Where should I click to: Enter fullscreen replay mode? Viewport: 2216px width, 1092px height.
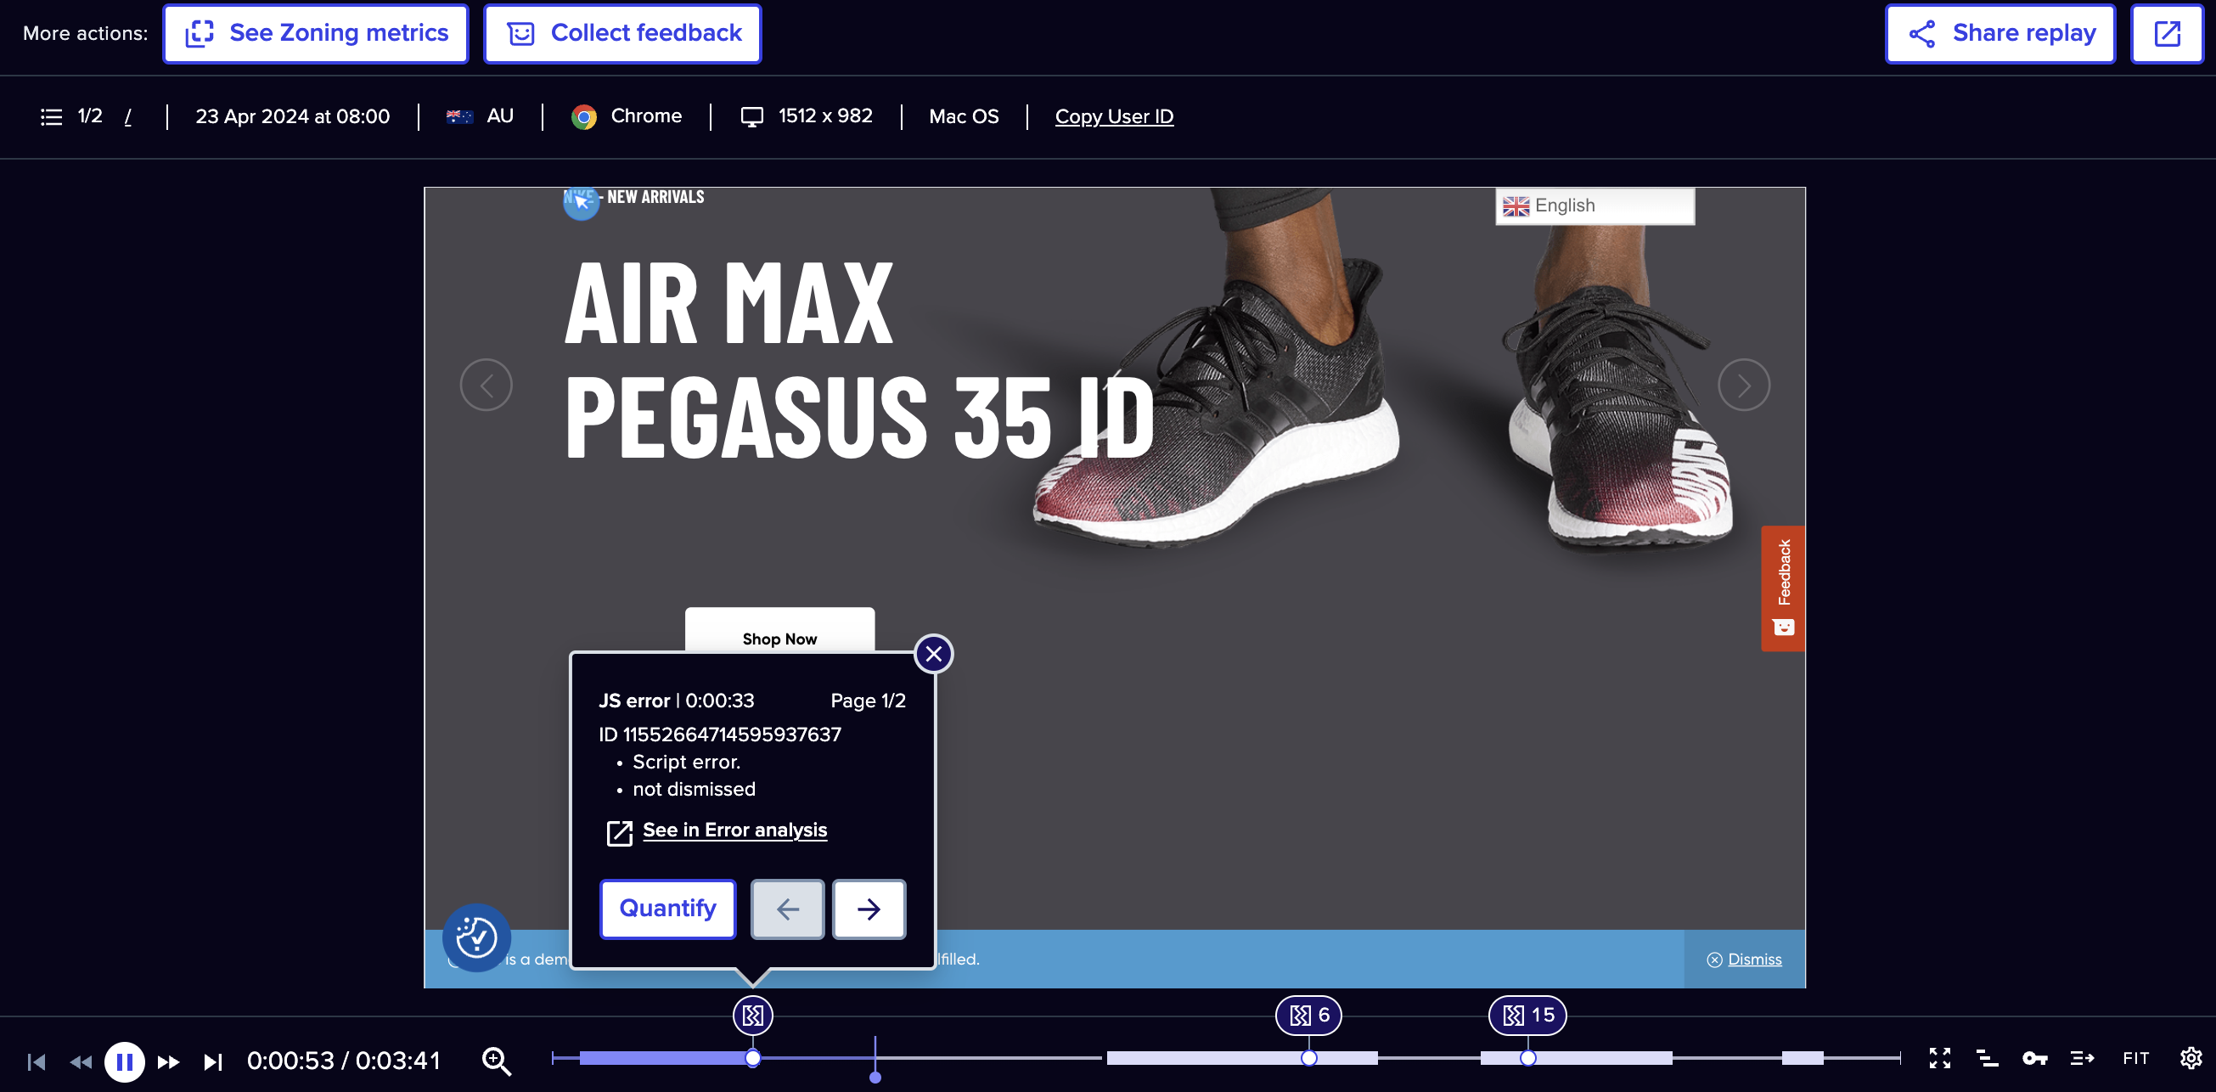1940,1058
